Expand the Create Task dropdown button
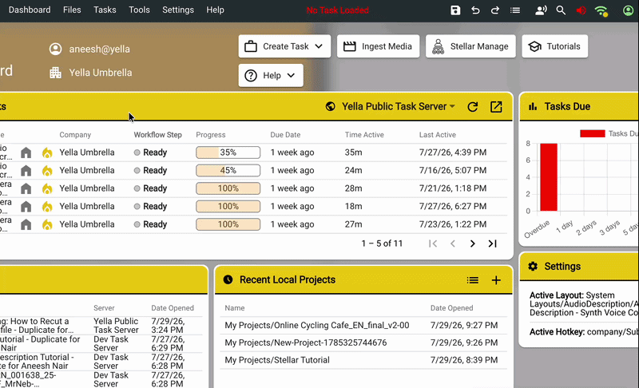 pyautogui.click(x=284, y=46)
